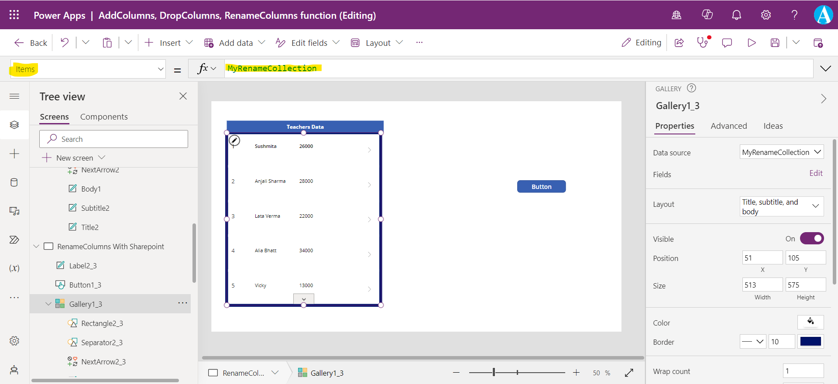
Task: Click the tree view Search field
Action: point(113,139)
